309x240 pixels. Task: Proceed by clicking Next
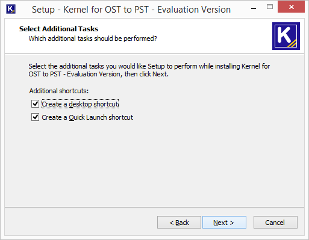(x=224, y=223)
